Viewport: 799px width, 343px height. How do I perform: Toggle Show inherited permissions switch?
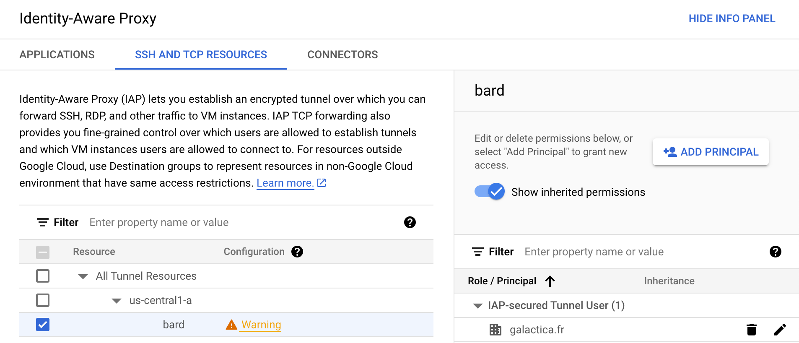tap(490, 192)
